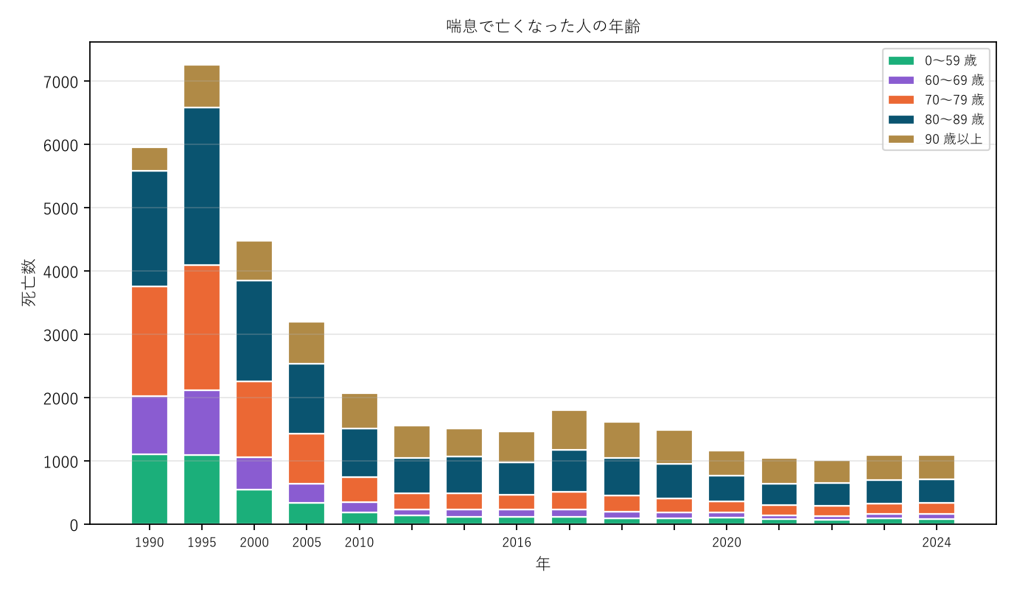Screen dimensions: 1014x589
Task: Click the legend label text '90 歳以上'
Action: click(x=954, y=139)
